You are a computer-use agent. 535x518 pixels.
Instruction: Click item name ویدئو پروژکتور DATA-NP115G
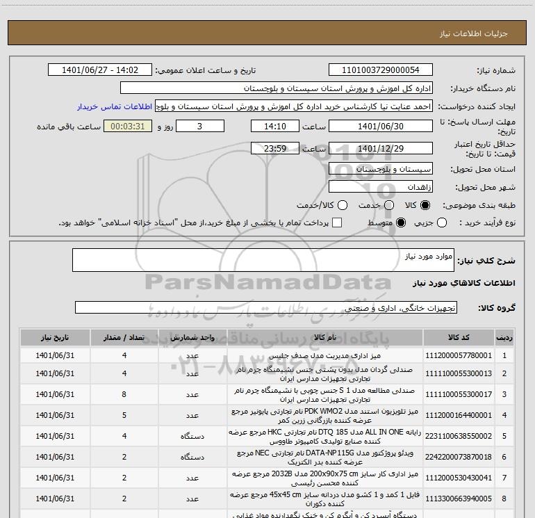[x=325, y=457]
